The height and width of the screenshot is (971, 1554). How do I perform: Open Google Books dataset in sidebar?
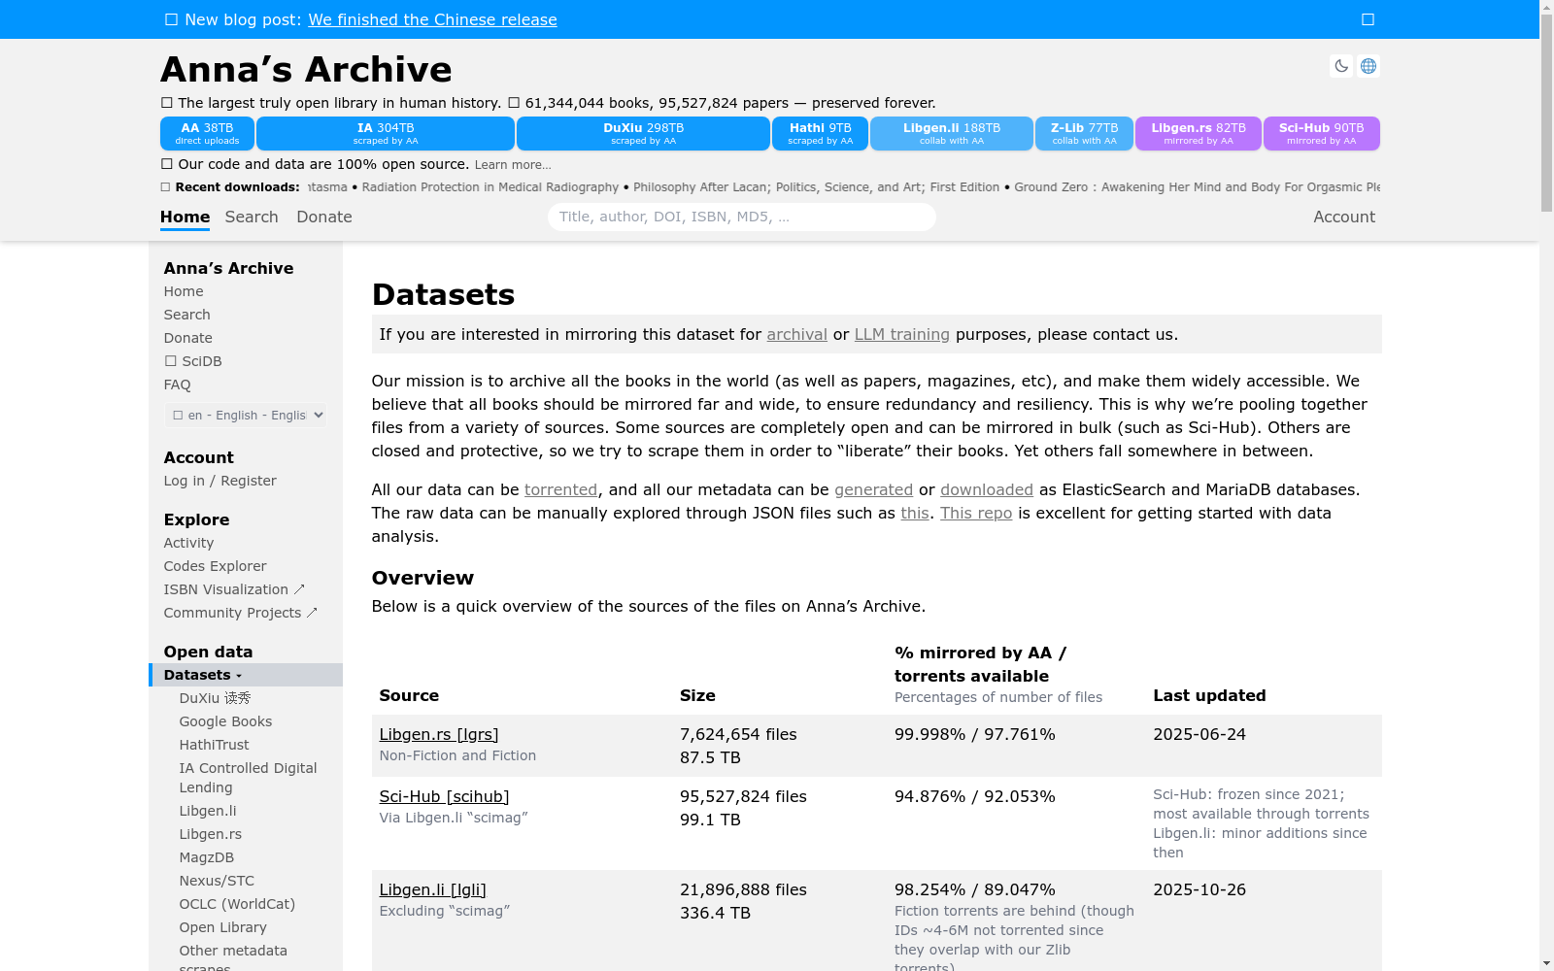pyautogui.click(x=225, y=721)
